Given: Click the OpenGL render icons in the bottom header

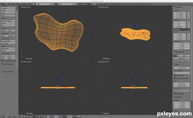Looking at the screenshot, I should coord(79,116).
